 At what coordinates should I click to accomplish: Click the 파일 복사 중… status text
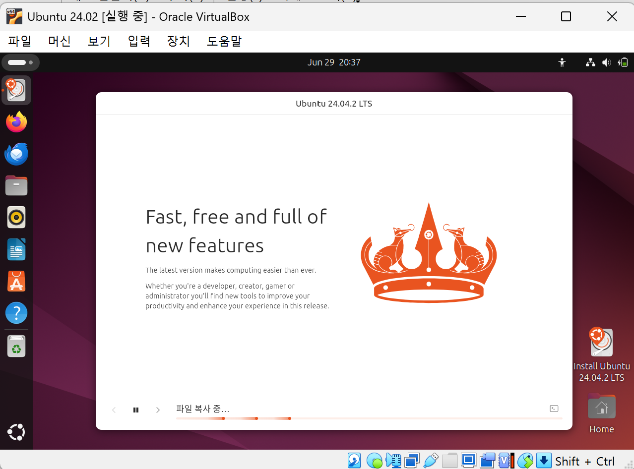pos(203,409)
